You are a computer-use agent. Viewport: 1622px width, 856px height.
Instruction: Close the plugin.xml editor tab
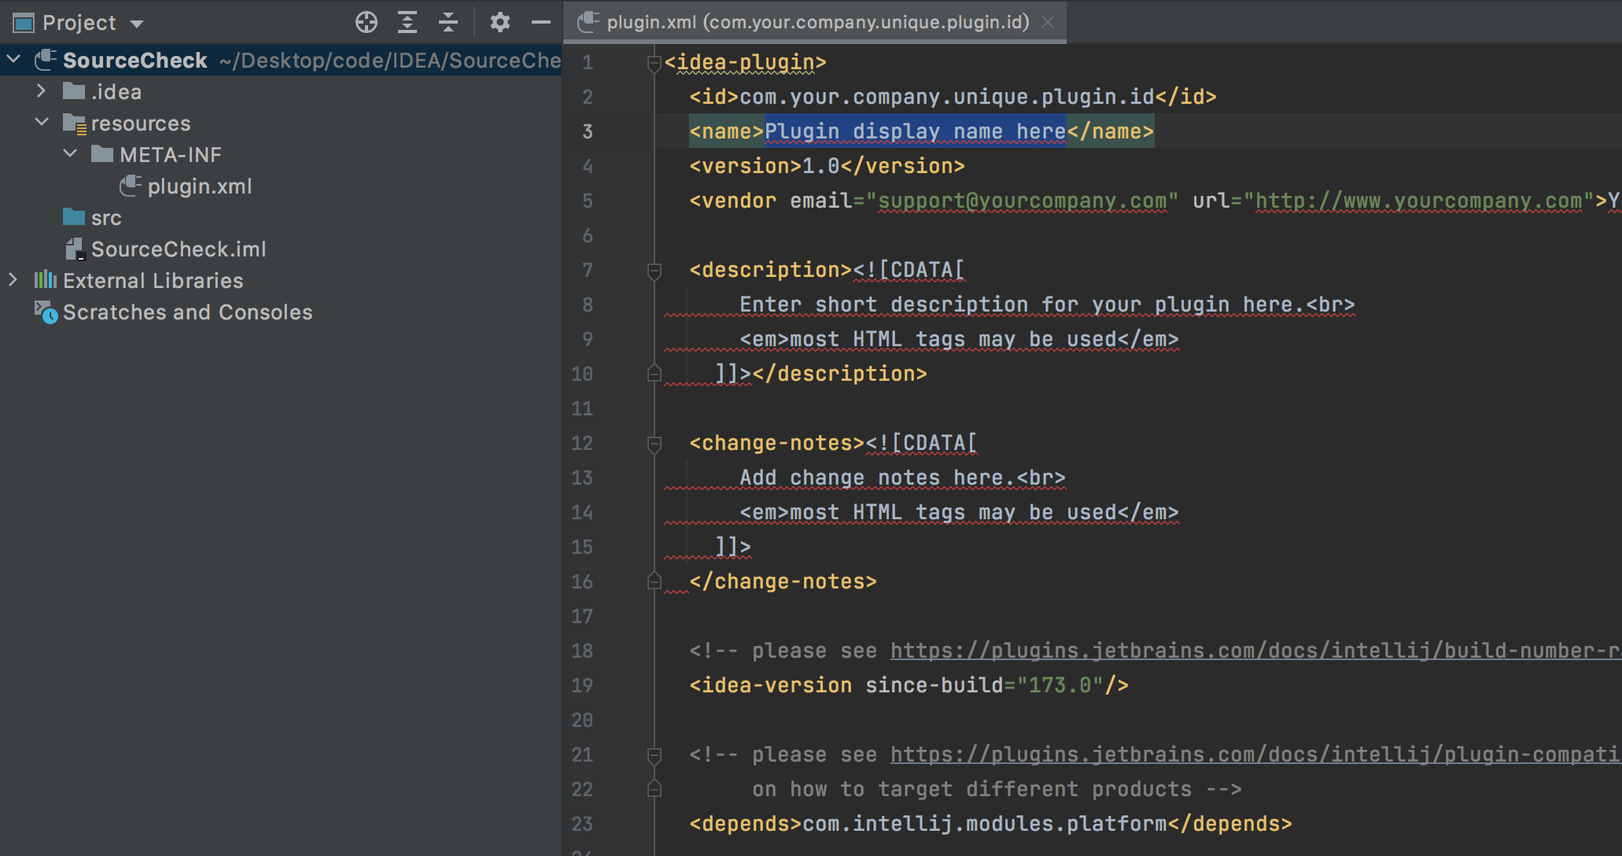pyautogui.click(x=1048, y=22)
